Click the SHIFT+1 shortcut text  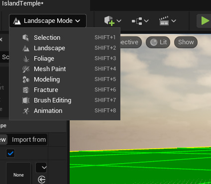tap(105, 37)
